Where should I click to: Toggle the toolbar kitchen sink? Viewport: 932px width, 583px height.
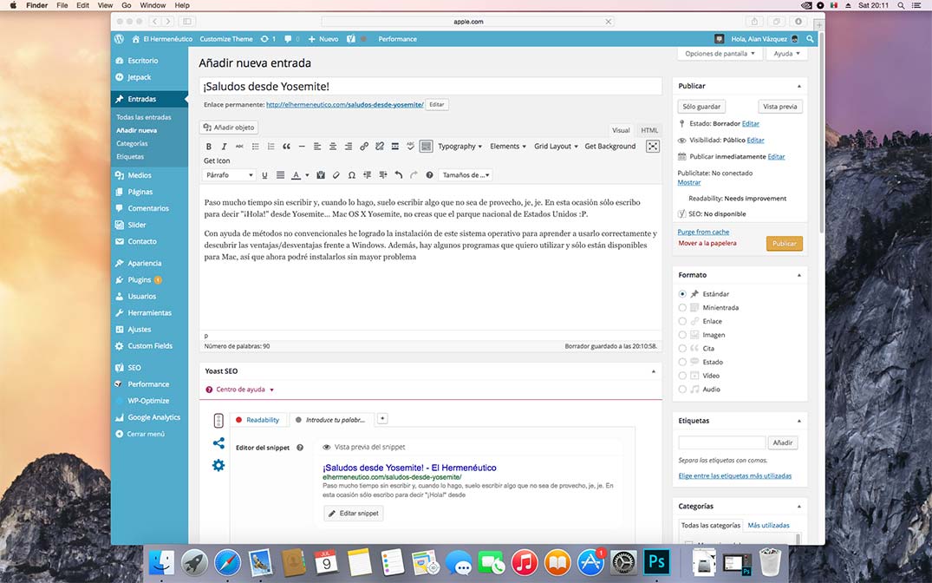tap(426, 147)
